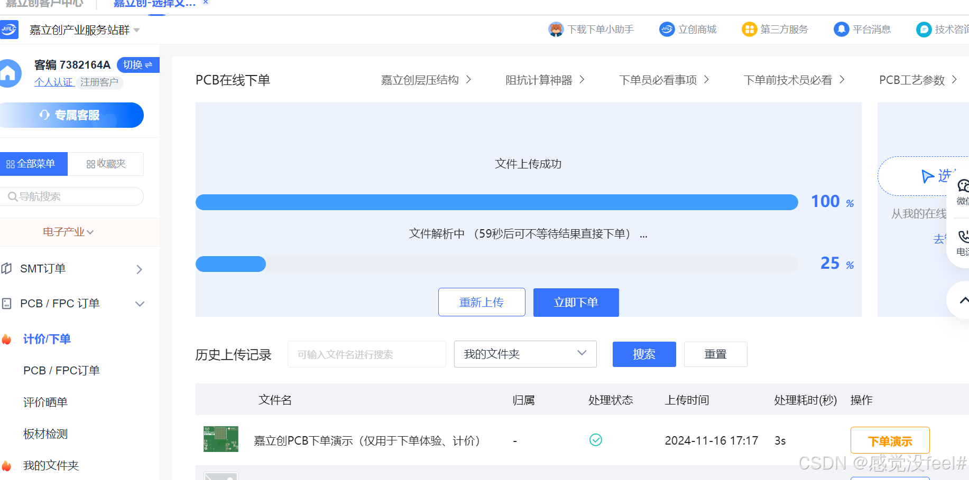The width and height of the screenshot is (969, 480).
Task: Open the 板材检测 menu item
Action: [x=45, y=434]
